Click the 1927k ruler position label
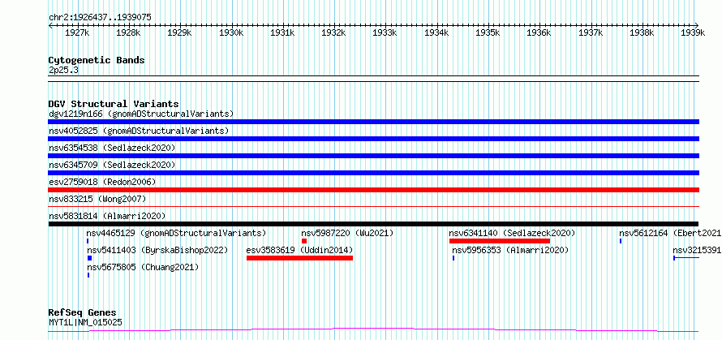The image size is (722, 340). [x=77, y=32]
